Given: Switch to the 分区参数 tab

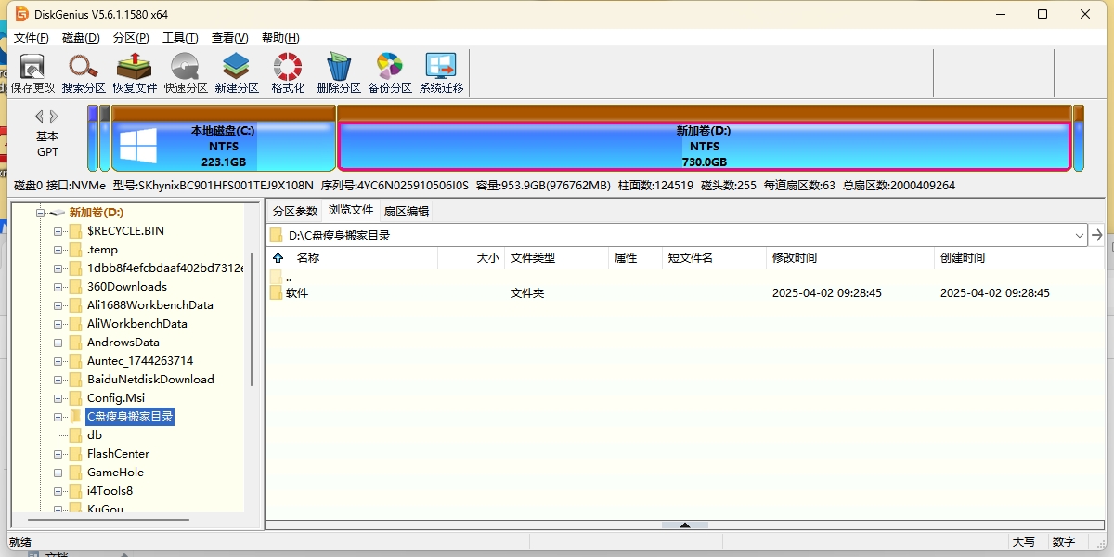Looking at the screenshot, I should [295, 212].
